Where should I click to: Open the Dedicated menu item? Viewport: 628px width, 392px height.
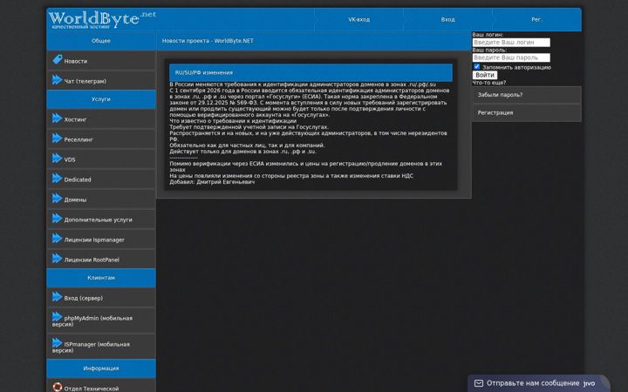click(x=101, y=179)
